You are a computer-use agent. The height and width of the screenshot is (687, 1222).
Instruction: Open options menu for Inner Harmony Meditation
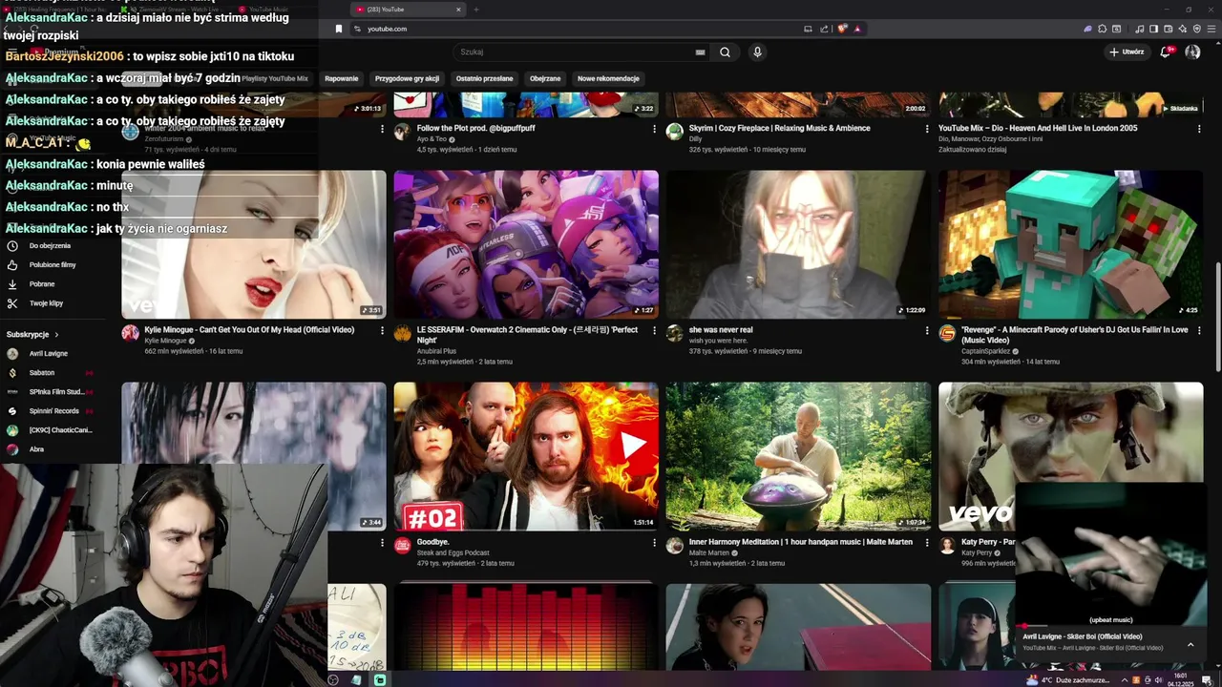[927, 542]
